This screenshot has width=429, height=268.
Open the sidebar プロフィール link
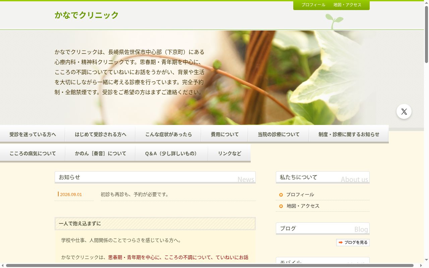pyautogui.click(x=300, y=195)
